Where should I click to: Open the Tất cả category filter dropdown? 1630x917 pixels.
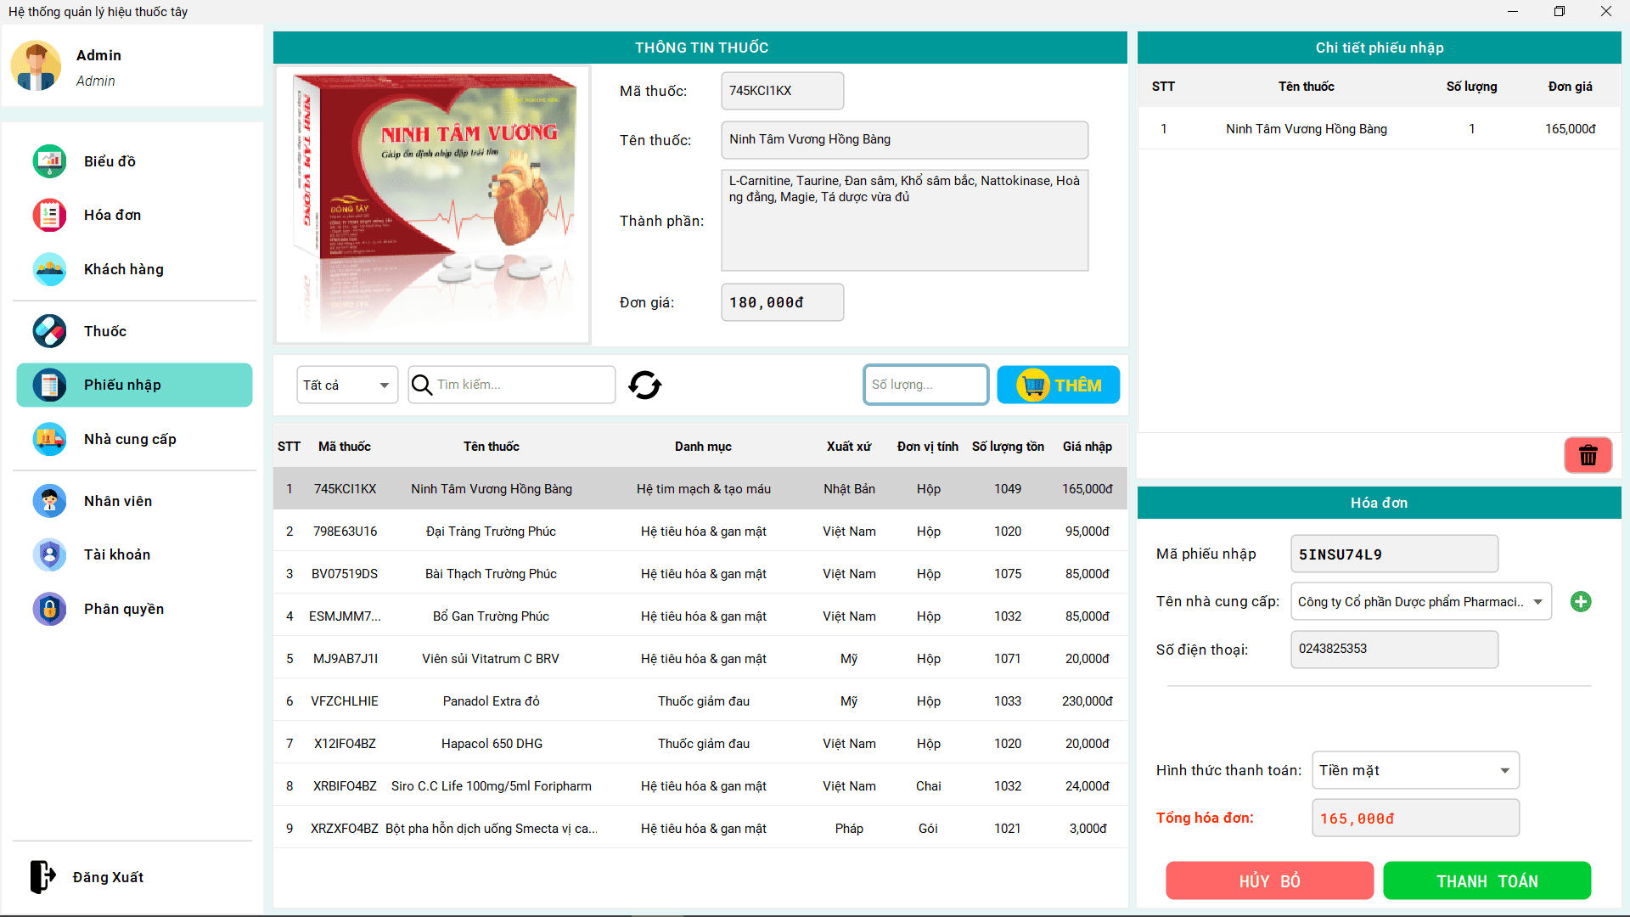point(346,385)
